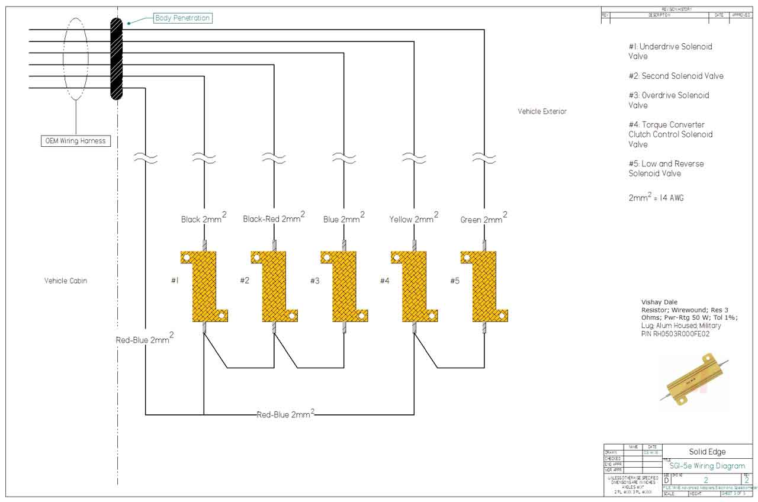Select the Blue 2mm² wire label
Screen dimensions: 758x502
pyautogui.click(x=343, y=218)
